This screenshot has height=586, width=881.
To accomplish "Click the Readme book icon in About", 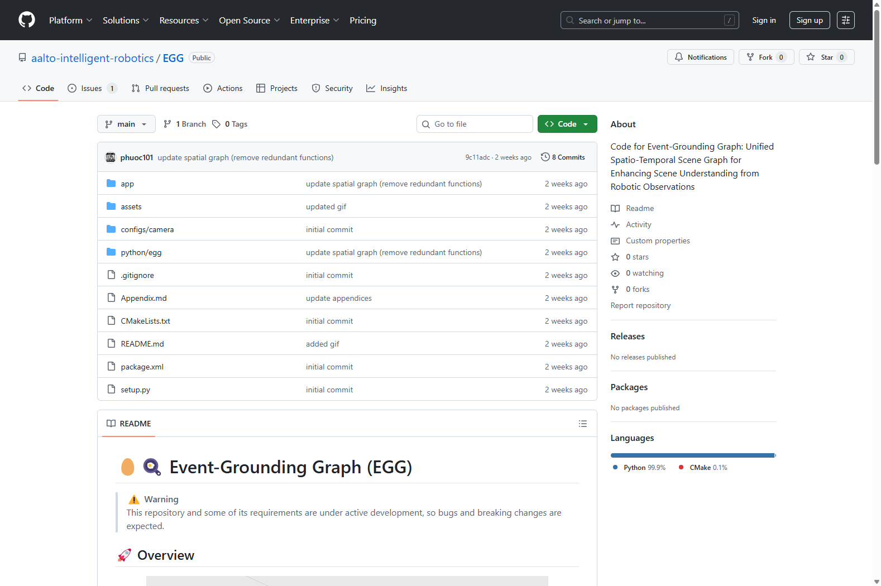I will click(615, 208).
